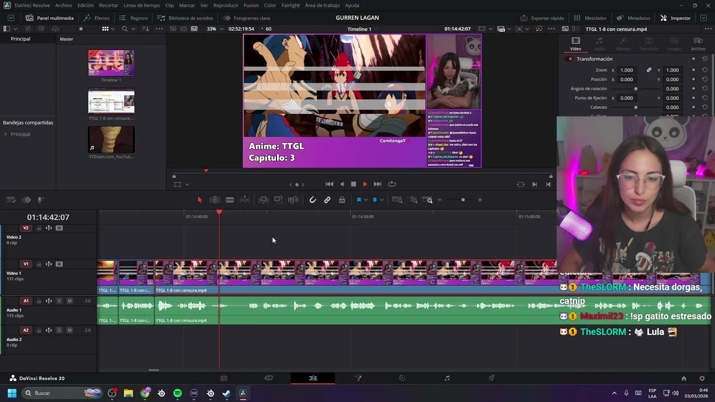The width and height of the screenshot is (715, 402).
Task: Open Timeline View Options icon
Action: 11,200
